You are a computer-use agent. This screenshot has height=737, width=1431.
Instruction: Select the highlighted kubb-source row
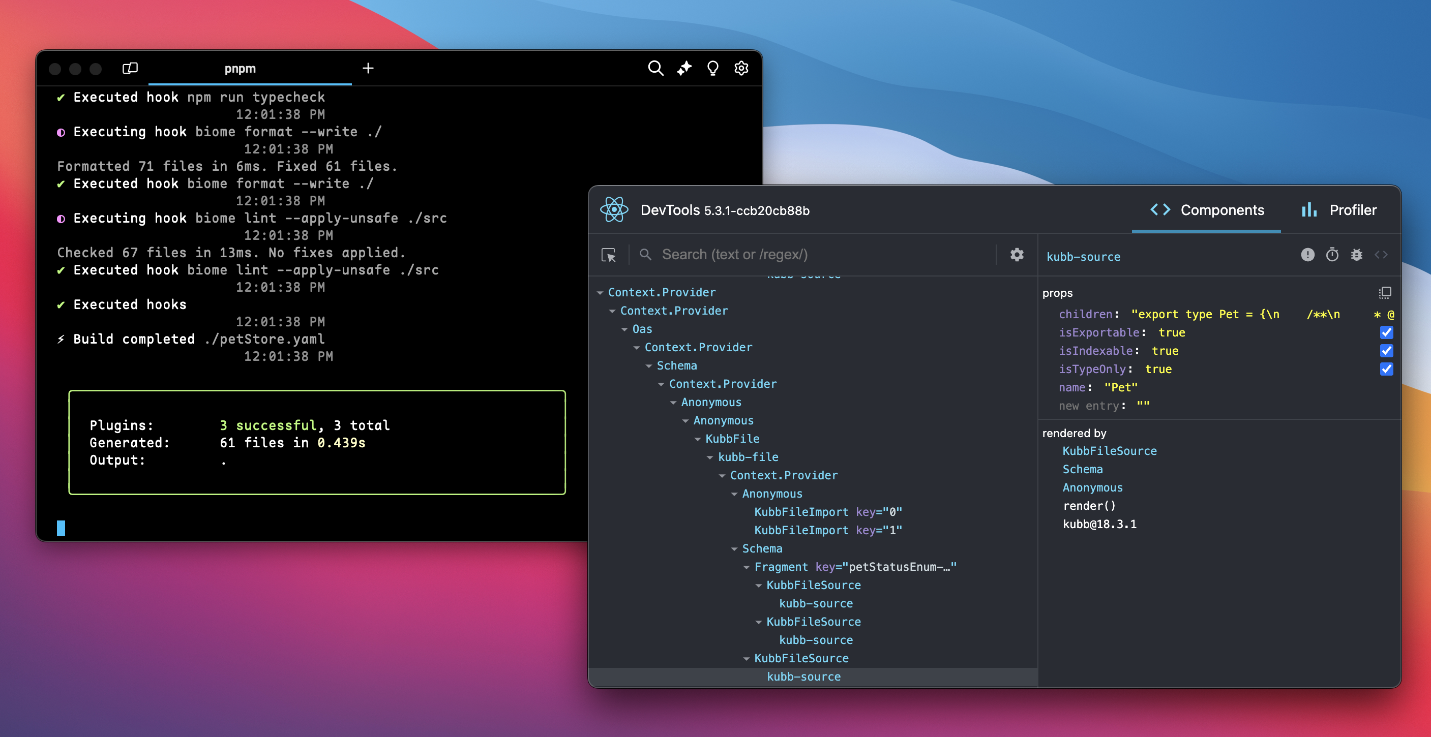[813, 677]
